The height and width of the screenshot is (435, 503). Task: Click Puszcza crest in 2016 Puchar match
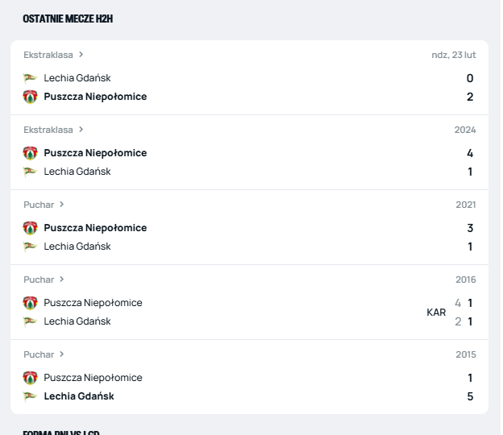(x=30, y=303)
